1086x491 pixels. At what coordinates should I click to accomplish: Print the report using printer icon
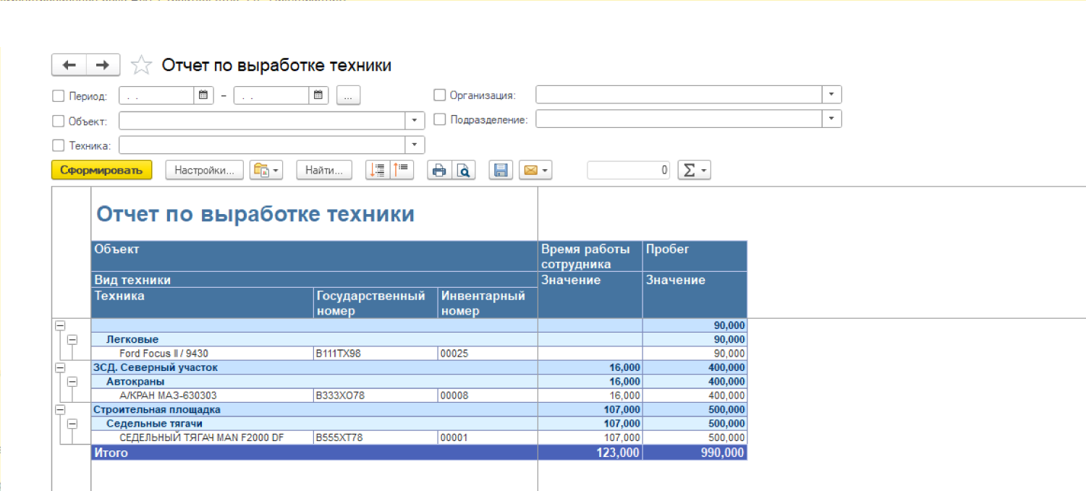(438, 170)
